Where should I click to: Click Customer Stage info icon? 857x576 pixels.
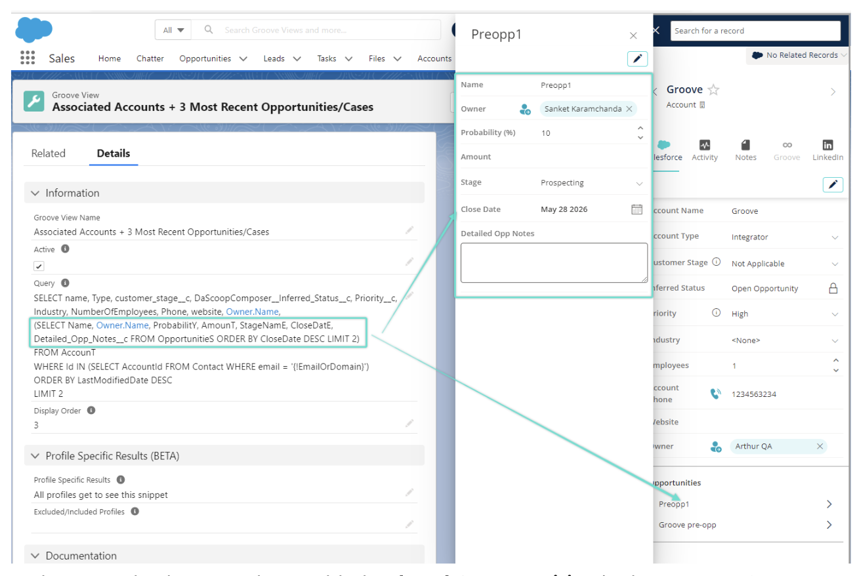point(716,262)
